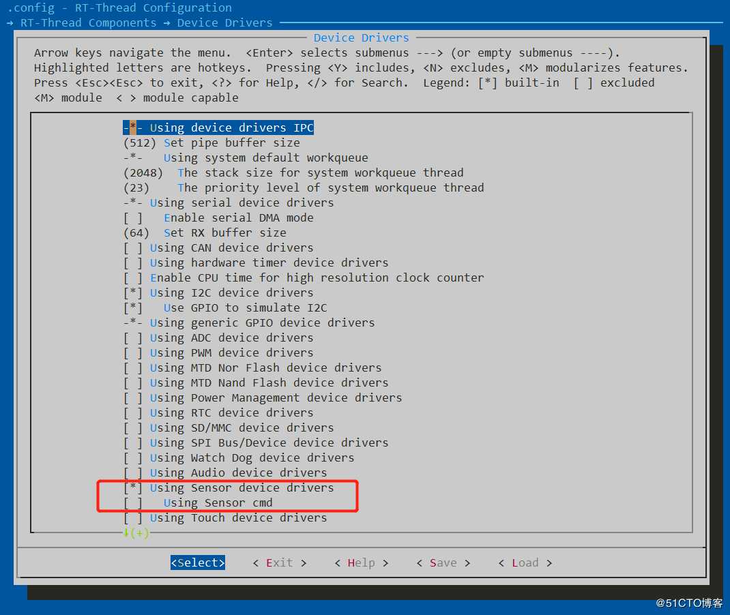Select Using system default workqueue option

click(x=246, y=157)
